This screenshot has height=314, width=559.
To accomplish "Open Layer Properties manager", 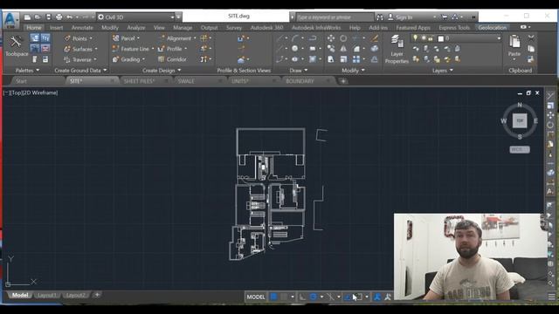I will click(x=397, y=49).
